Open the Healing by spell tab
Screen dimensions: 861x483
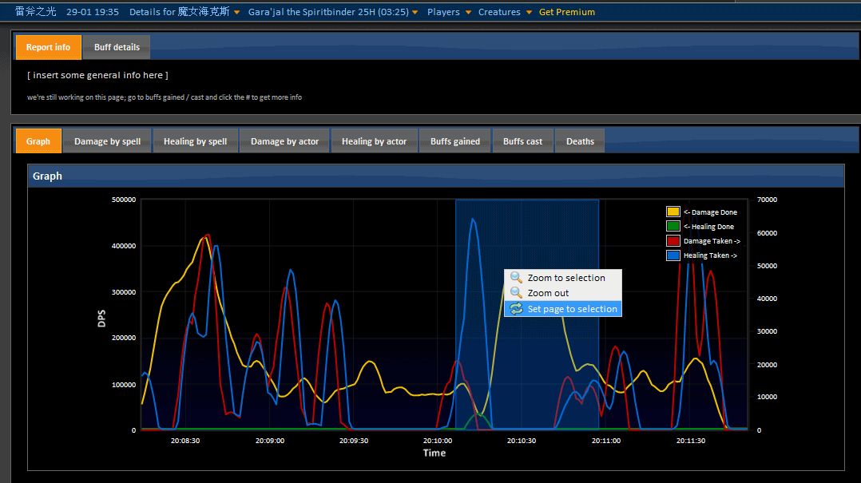pyautogui.click(x=196, y=141)
